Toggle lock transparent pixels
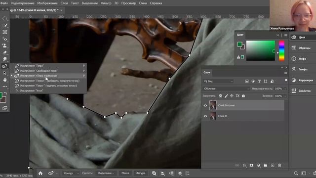The height and width of the screenshot is (178, 316). (x=220, y=96)
